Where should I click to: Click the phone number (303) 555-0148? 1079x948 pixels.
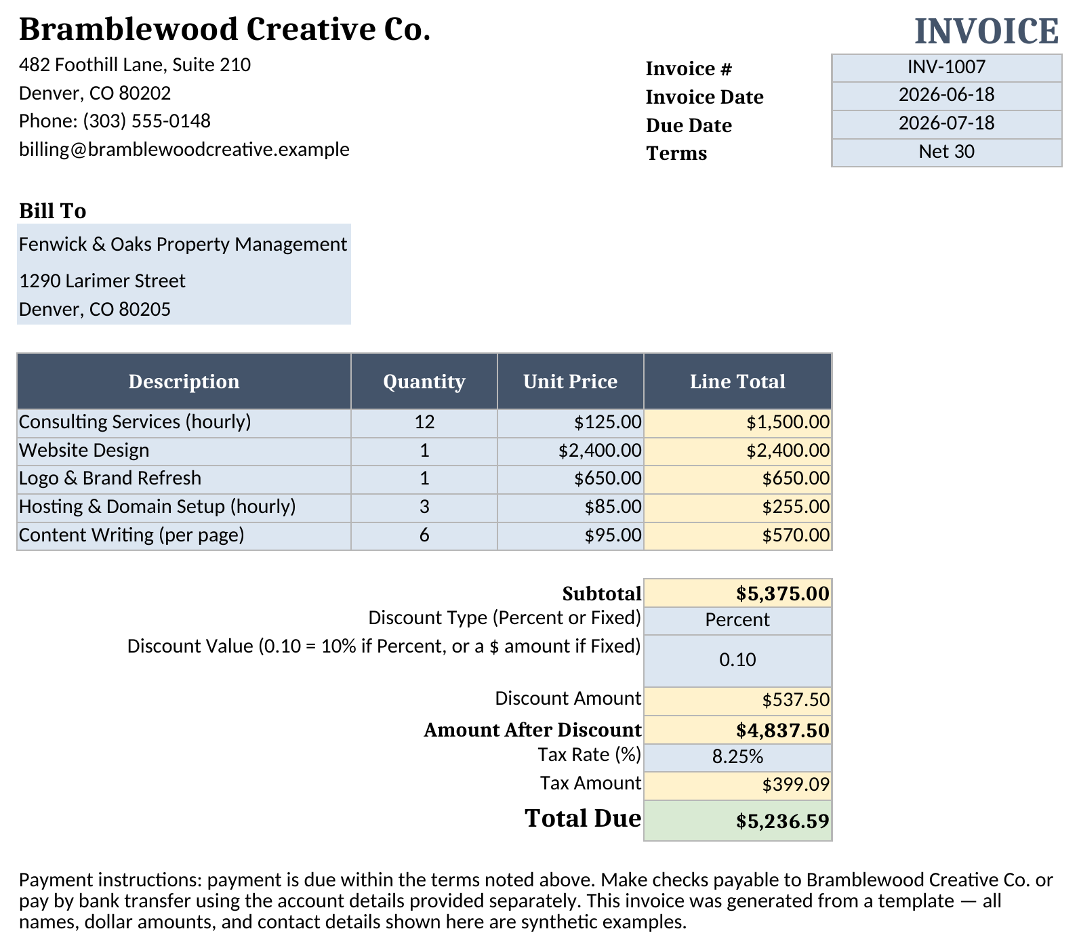tap(146, 121)
